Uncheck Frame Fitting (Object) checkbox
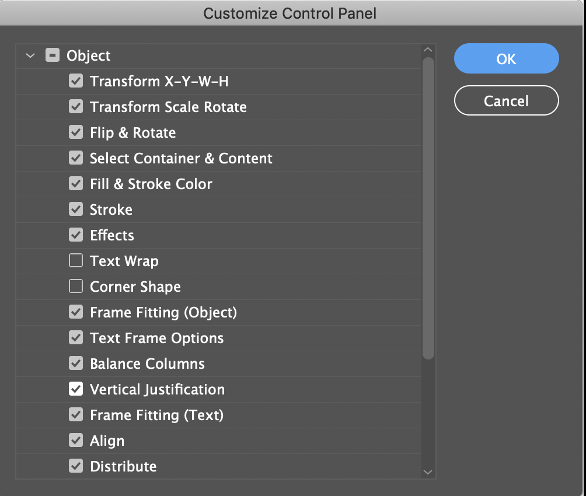Viewport: 586px width, 496px height. point(76,312)
